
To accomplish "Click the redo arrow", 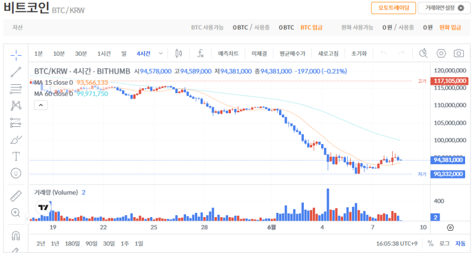I will pos(401,53).
